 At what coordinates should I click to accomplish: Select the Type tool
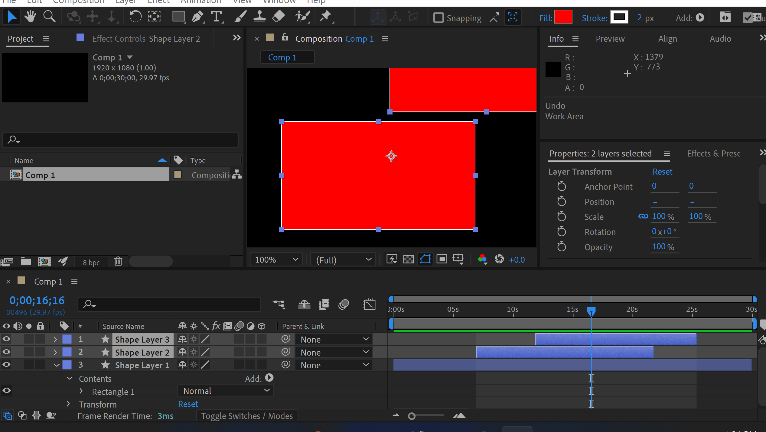217,17
